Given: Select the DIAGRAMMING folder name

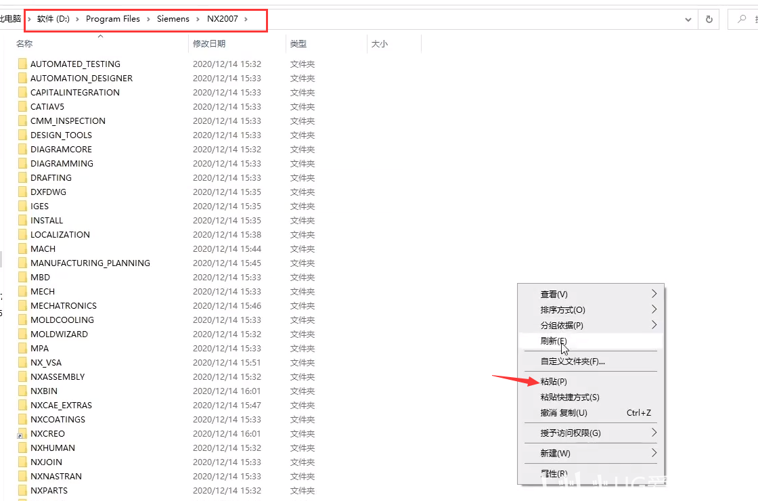Looking at the screenshot, I should tap(62, 163).
